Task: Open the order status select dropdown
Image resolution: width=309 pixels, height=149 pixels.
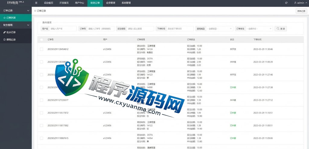Action: click(x=259, y=29)
